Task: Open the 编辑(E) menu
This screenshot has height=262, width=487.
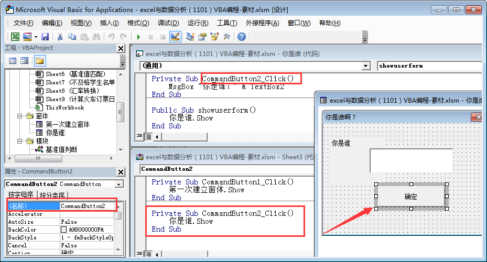Action: (x=52, y=23)
